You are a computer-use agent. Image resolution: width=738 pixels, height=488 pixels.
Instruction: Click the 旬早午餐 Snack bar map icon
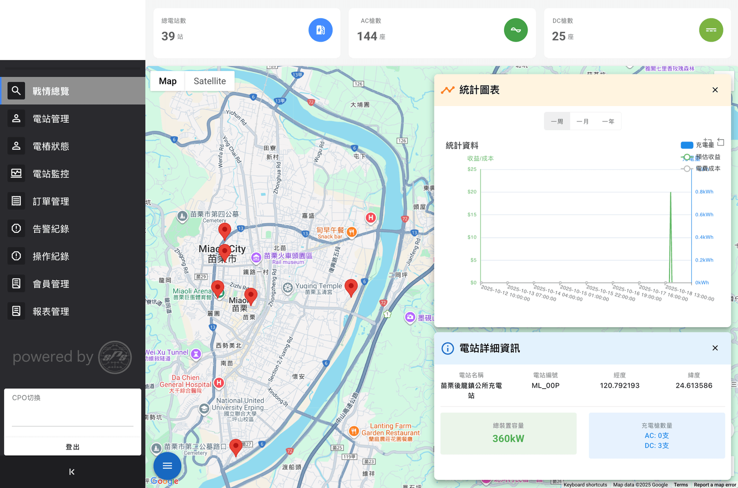click(352, 232)
